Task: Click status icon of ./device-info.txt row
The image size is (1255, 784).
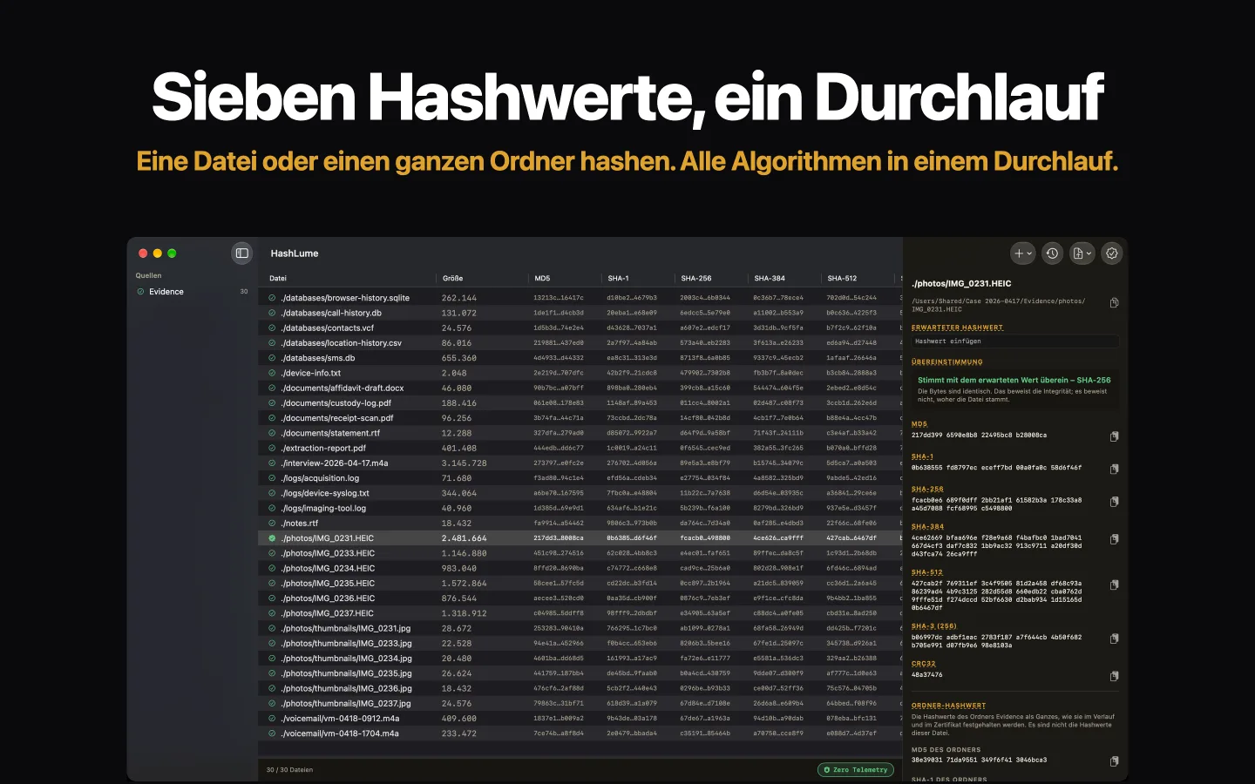Action: tap(272, 373)
